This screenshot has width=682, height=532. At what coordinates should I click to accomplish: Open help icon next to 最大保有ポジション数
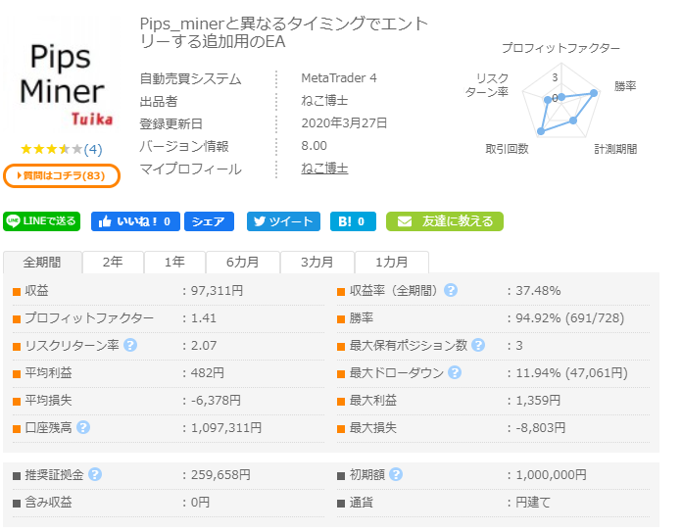pyautogui.click(x=478, y=346)
